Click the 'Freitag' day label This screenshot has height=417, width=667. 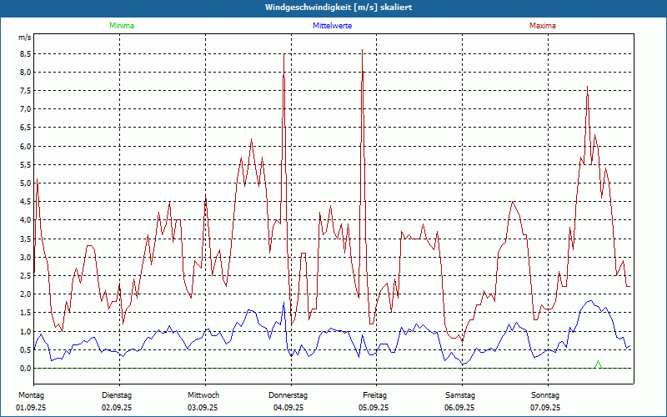point(374,395)
